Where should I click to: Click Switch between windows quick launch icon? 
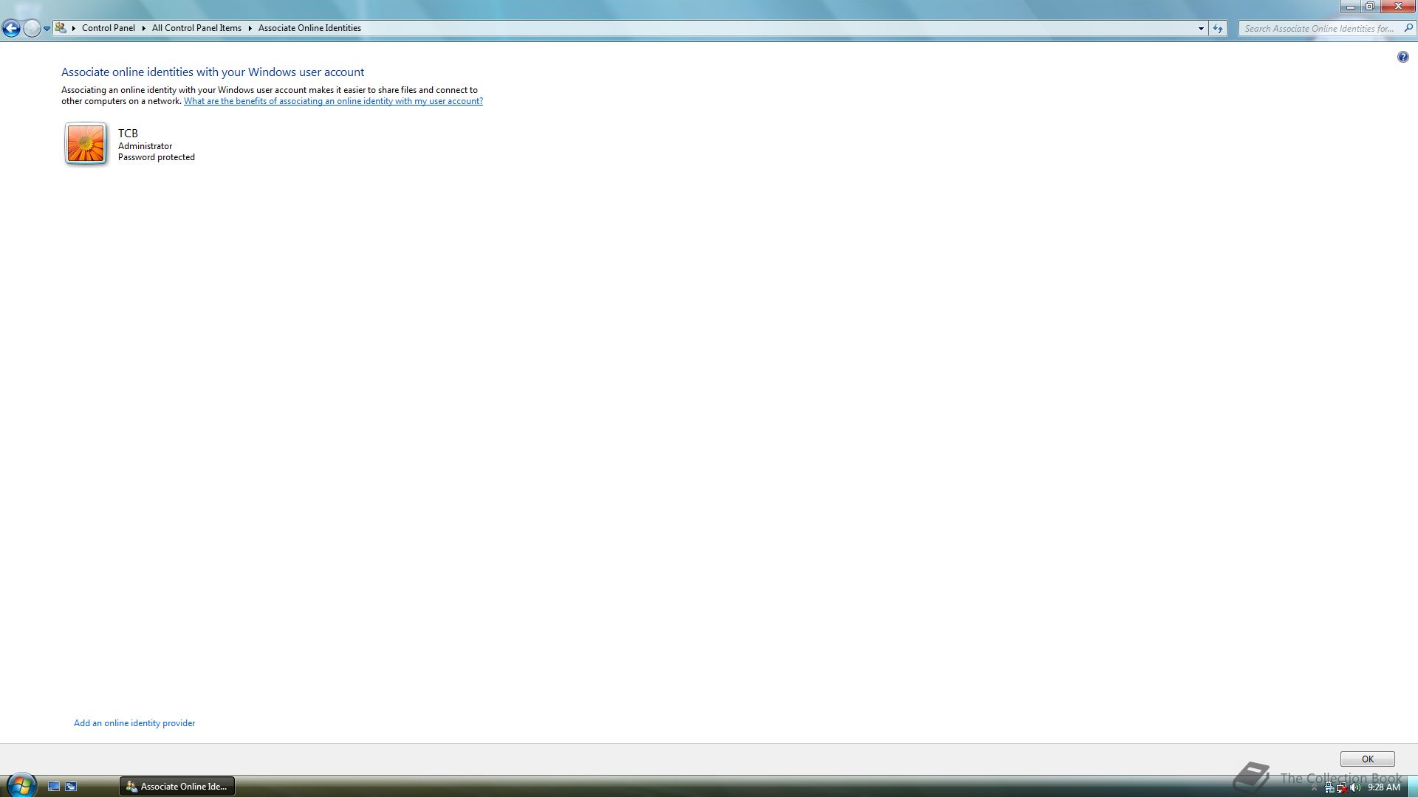(72, 787)
